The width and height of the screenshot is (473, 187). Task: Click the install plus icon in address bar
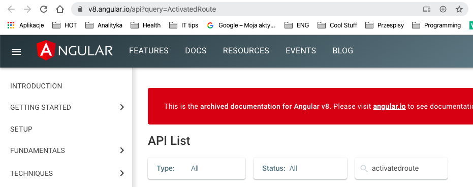(443, 9)
